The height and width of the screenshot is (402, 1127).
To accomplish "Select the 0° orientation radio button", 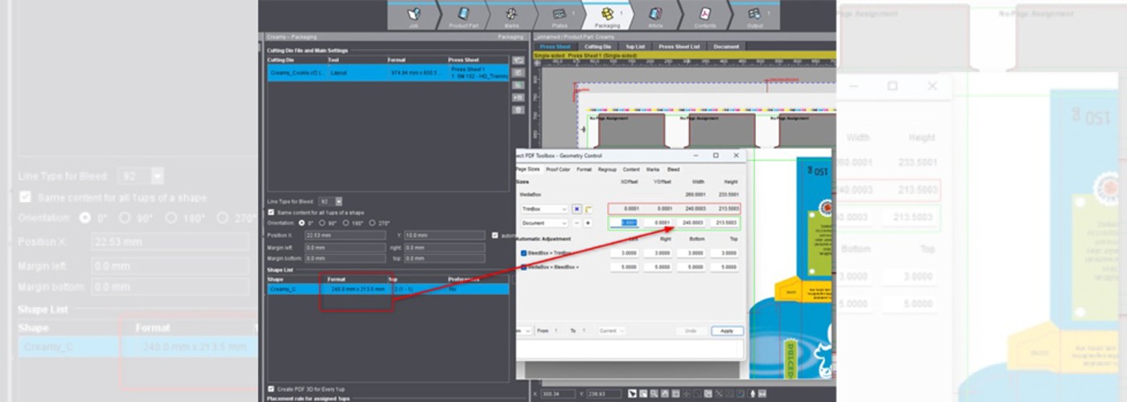I will (x=302, y=223).
